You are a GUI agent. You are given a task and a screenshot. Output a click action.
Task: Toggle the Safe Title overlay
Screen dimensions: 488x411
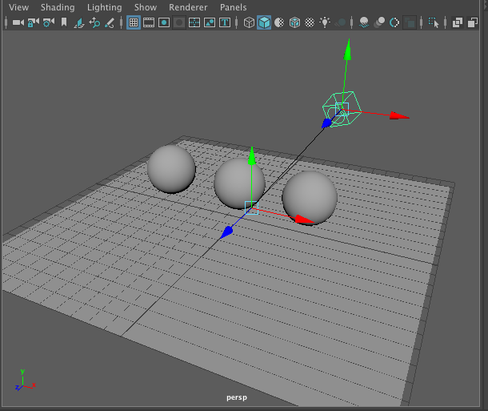pyautogui.click(x=226, y=22)
